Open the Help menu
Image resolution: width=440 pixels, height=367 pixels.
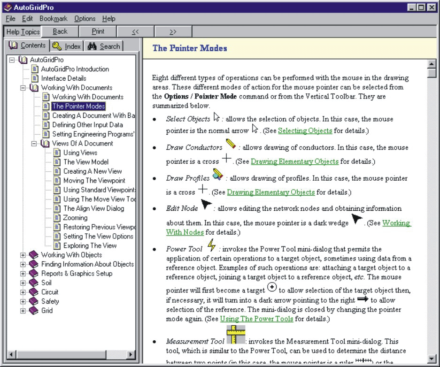tap(108, 19)
